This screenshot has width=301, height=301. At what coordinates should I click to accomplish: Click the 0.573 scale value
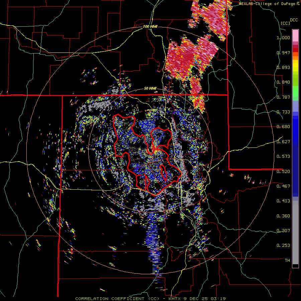[283, 157]
